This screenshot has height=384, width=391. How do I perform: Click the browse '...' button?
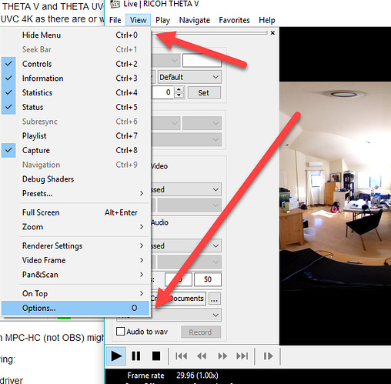[214, 299]
